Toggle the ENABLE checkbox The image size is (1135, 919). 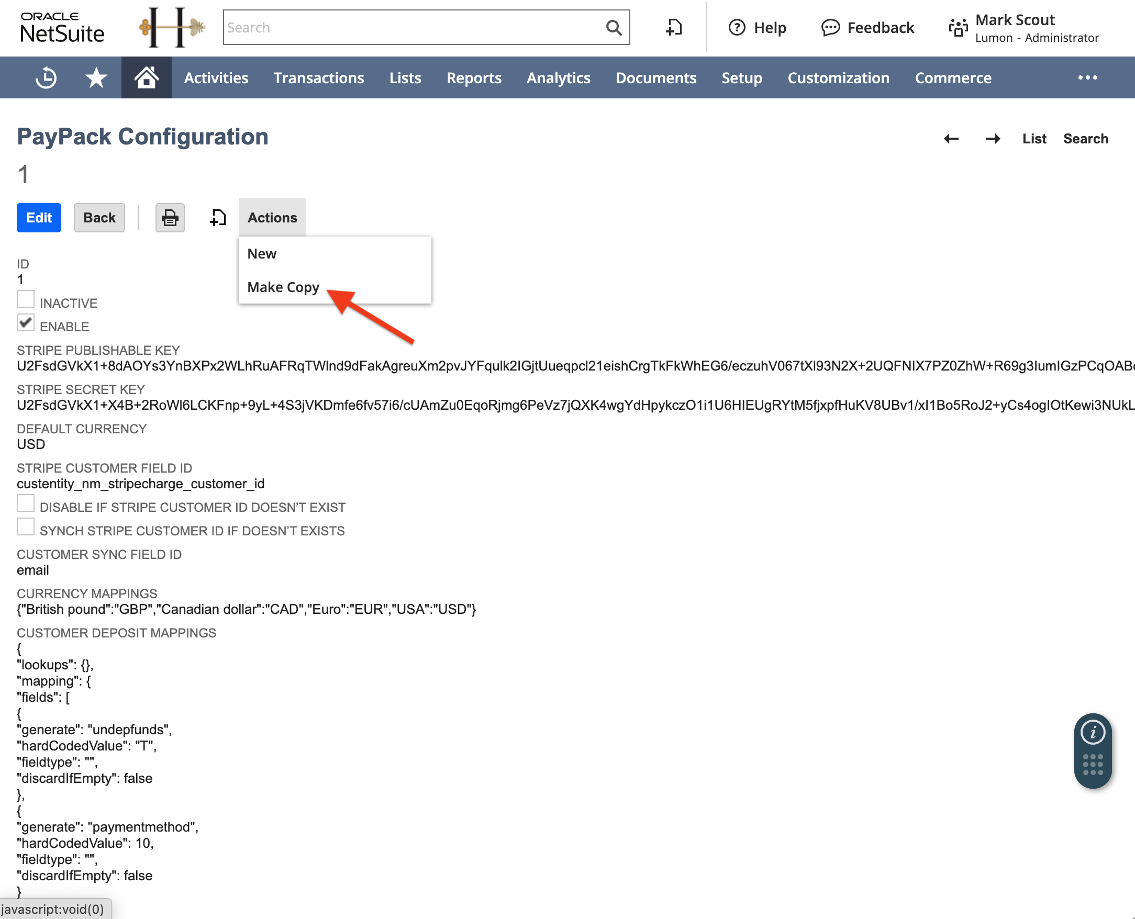26,322
